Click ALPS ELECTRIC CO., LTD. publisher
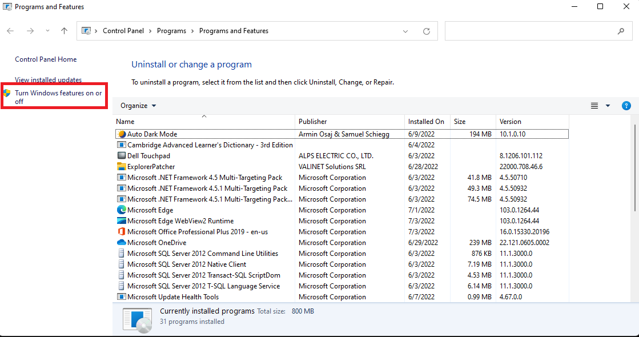This screenshot has width=639, height=337. 336,156
